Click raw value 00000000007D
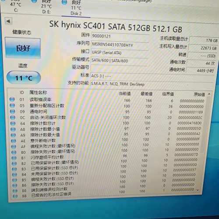 pos(186,155)
